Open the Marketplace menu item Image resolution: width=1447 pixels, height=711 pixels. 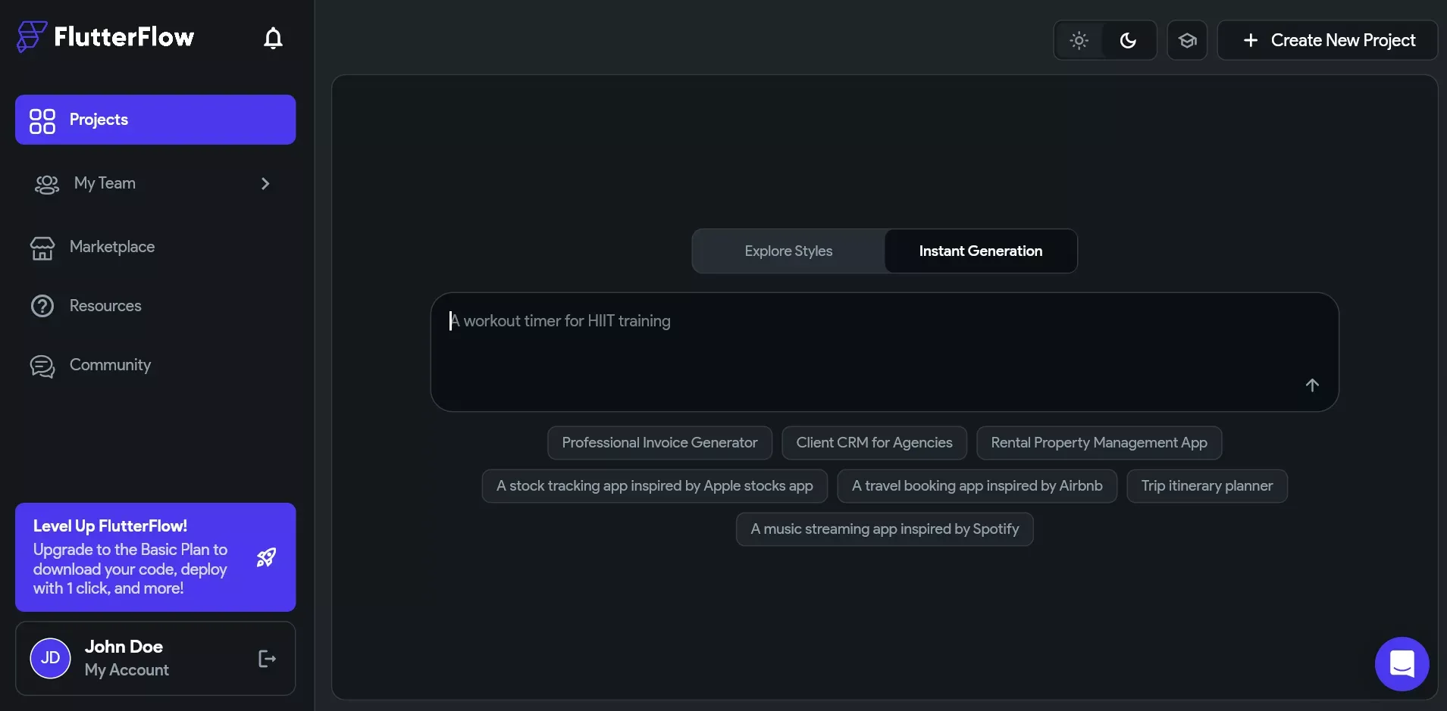coord(155,247)
